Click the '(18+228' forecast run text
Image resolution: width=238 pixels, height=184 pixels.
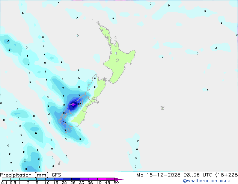tap(226, 175)
